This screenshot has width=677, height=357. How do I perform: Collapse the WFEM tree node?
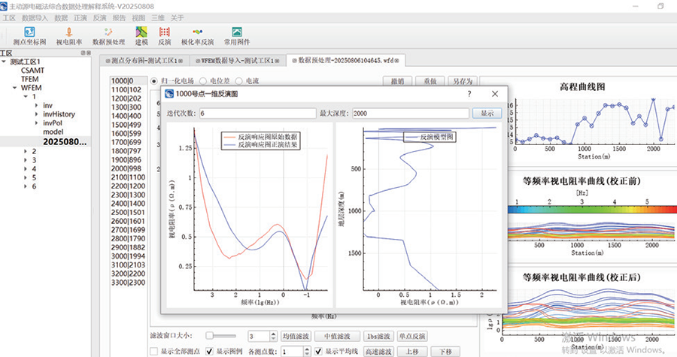point(14,87)
